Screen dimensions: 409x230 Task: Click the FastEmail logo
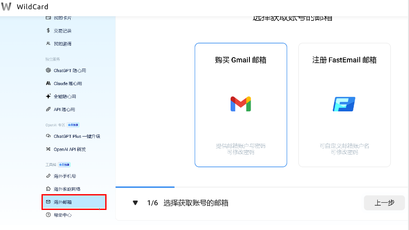click(x=344, y=104)
